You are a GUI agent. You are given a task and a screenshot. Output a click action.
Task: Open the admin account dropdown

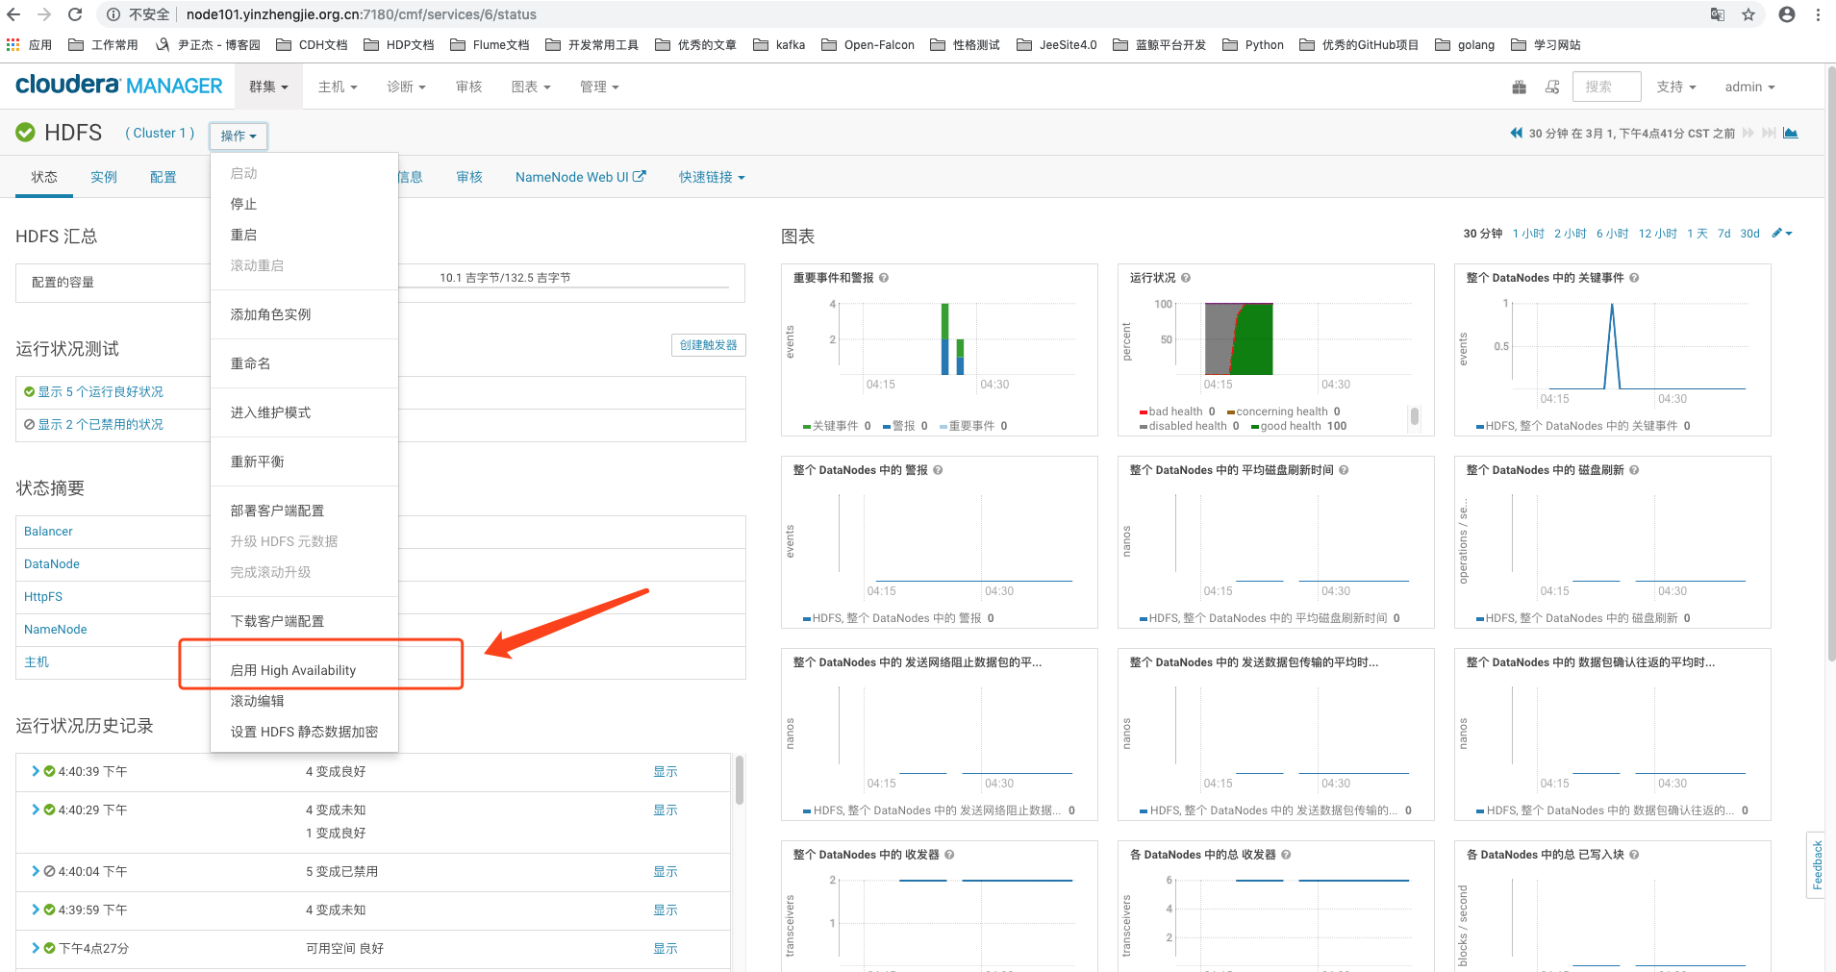click(x=1748, y=87)
